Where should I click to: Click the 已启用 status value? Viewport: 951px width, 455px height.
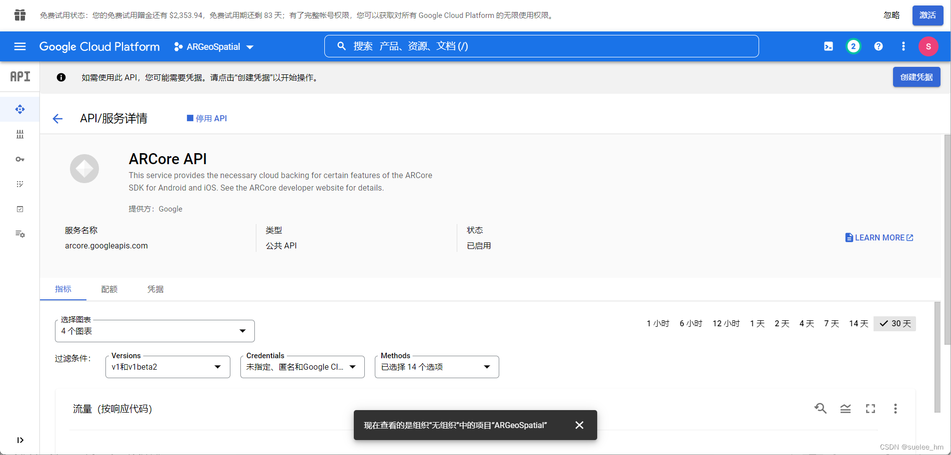479,246
